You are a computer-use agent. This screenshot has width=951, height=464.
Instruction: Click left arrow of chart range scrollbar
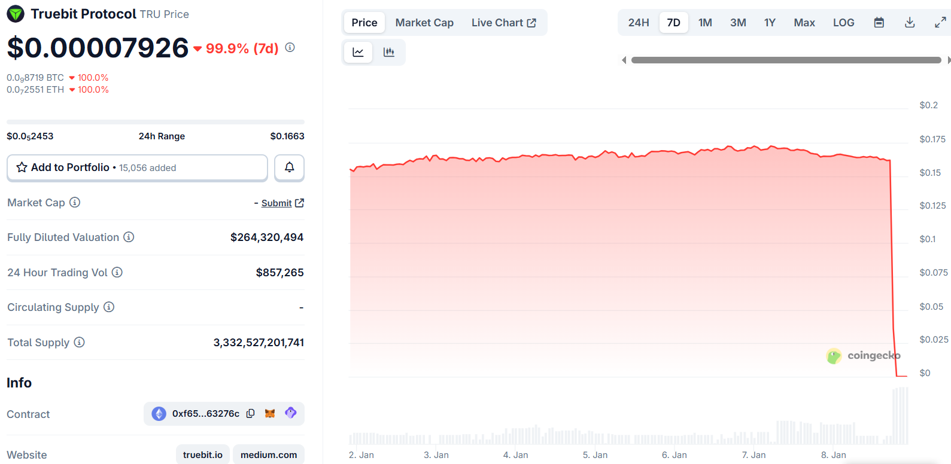coord(624,60)
